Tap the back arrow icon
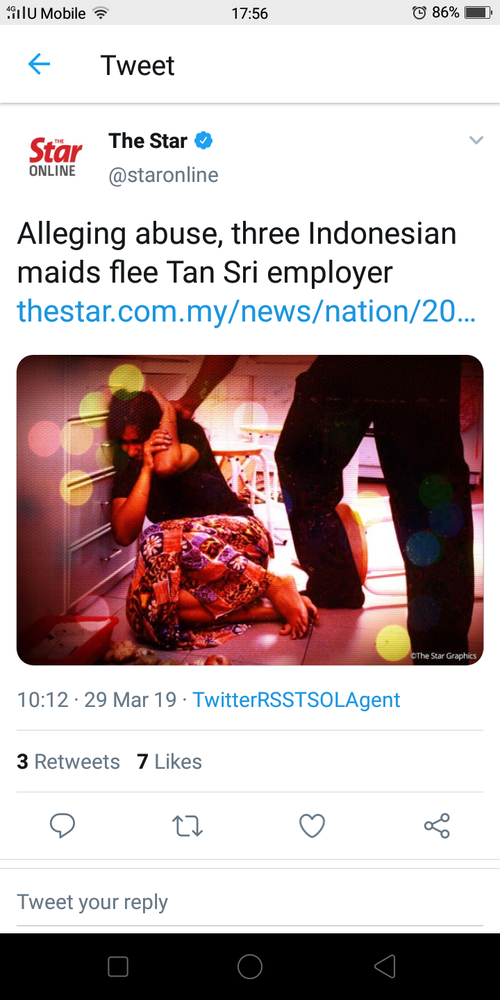Image resolution: width=500 pixels, height=1000 pixels. pos(39,65)
